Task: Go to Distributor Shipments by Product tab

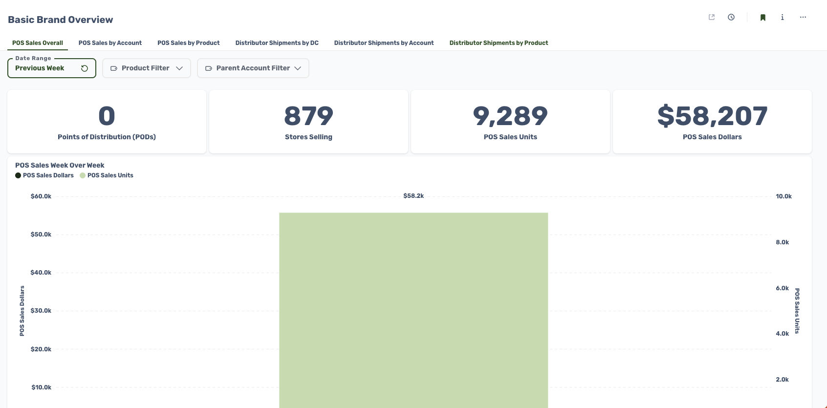Action: click(499, 43)
